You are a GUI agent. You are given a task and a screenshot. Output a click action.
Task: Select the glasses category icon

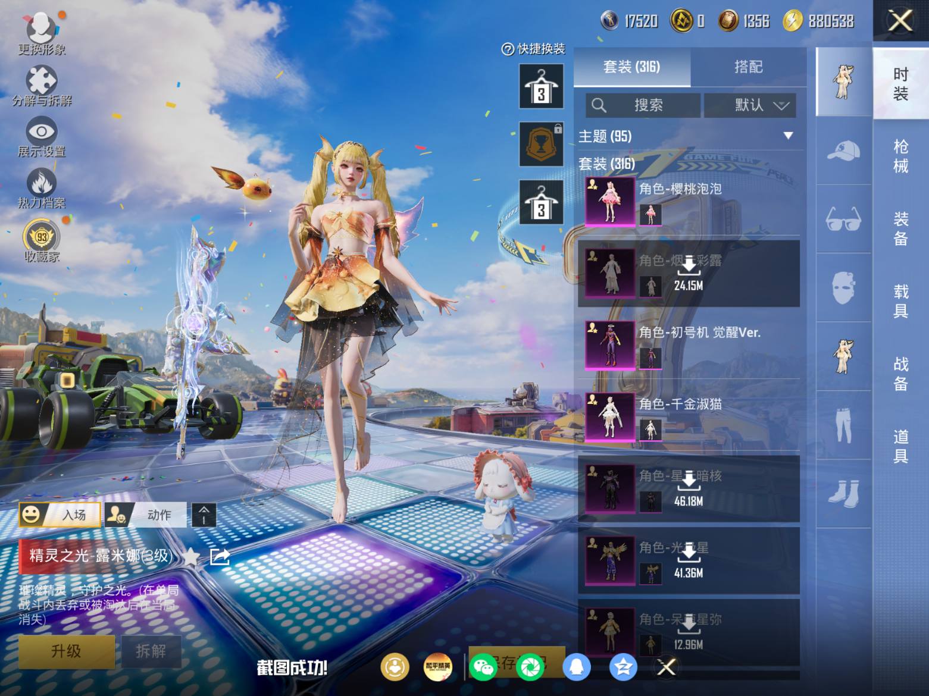(843, 220)
